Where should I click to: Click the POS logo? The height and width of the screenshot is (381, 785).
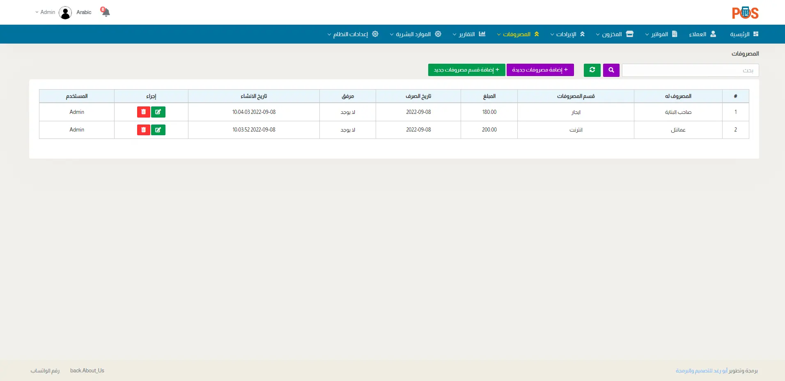745,13
